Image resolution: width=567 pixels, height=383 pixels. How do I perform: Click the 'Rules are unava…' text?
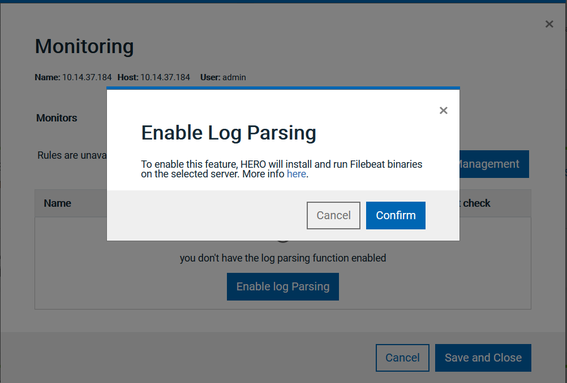(x=72, y=155)
